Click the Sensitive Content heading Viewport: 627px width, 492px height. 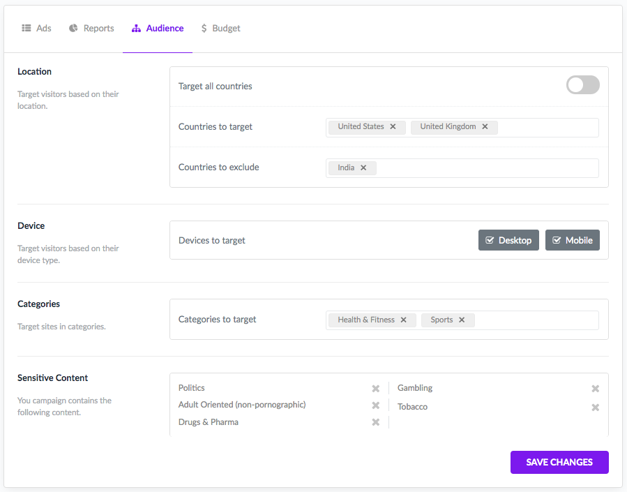(x=52, y=378)
